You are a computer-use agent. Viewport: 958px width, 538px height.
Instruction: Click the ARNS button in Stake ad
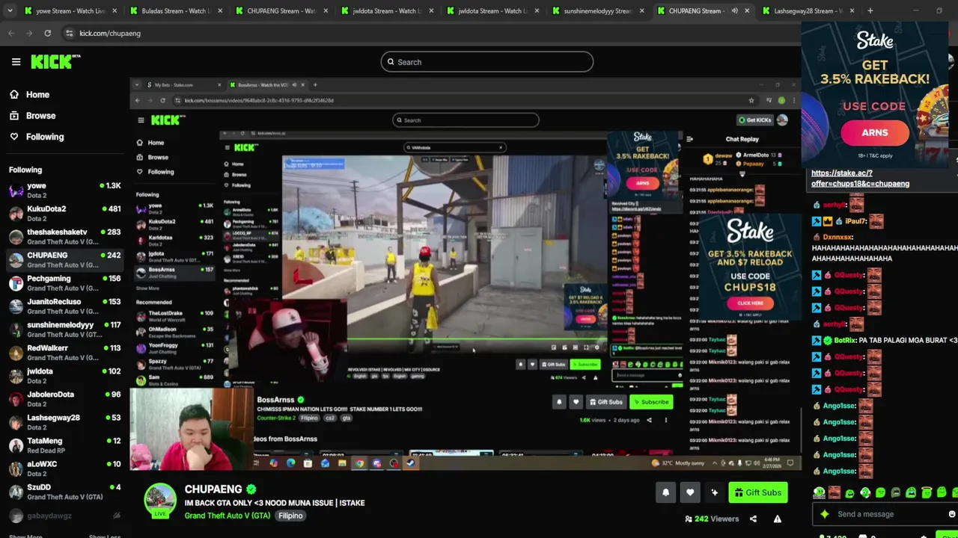coord(874,133)
